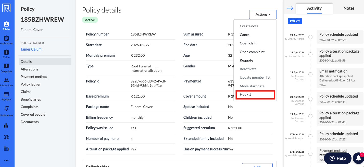Switch to the Activity tab
The width and height of the screenshot is (364, 167).
[314, 8]
